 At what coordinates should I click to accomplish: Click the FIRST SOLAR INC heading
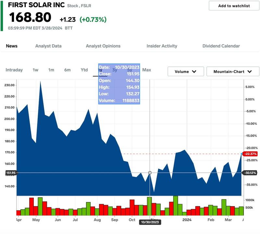pos(36,5)
